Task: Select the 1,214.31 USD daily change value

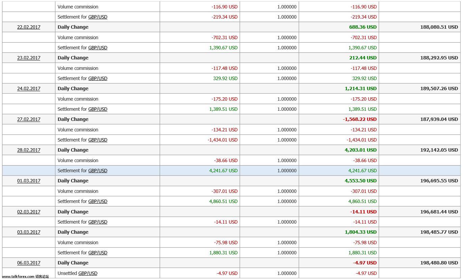Action: pos(361,88)
